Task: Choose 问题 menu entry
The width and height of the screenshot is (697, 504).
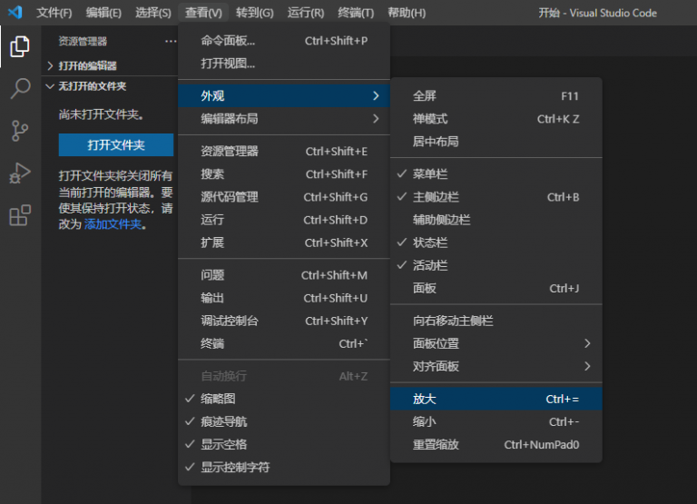Action: tap(284, 275)
